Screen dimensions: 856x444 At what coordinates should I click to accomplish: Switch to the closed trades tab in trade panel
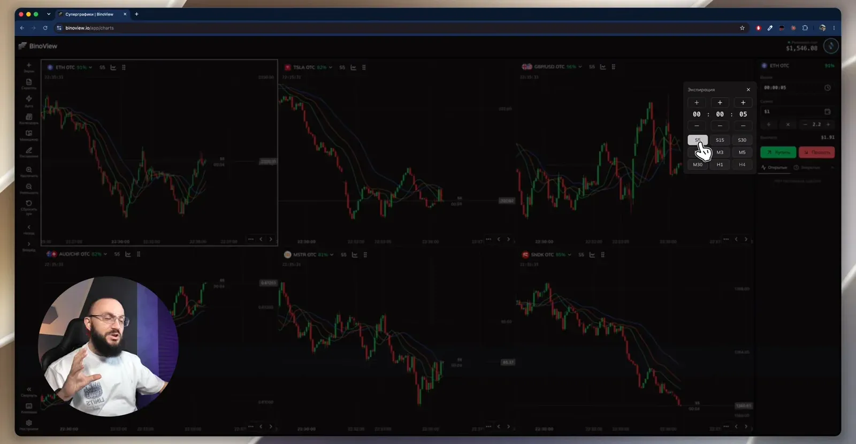coord(807,167)
